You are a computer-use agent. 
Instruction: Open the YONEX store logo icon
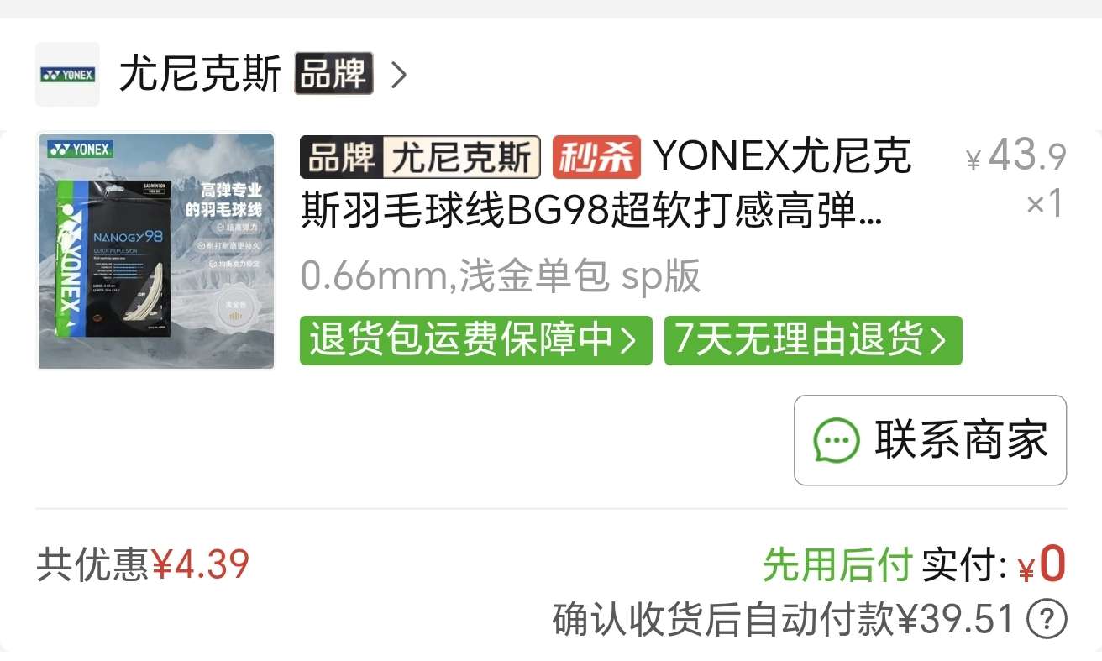click(x=67, y=74)
